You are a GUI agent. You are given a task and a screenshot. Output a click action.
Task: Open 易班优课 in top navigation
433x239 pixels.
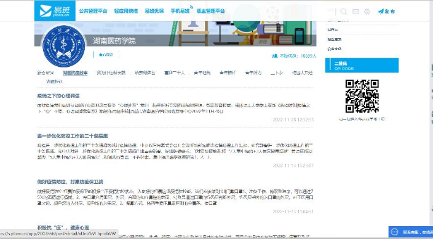point(154,11)
